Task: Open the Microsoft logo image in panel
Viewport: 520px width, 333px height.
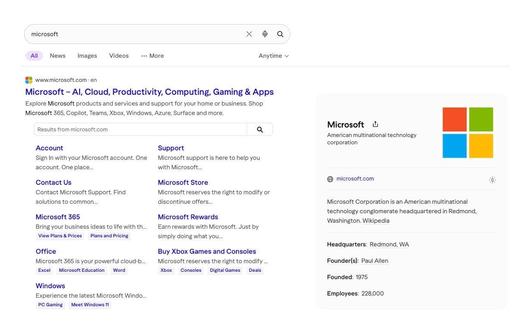Action: pyautogui.click(x=468, y=133)
